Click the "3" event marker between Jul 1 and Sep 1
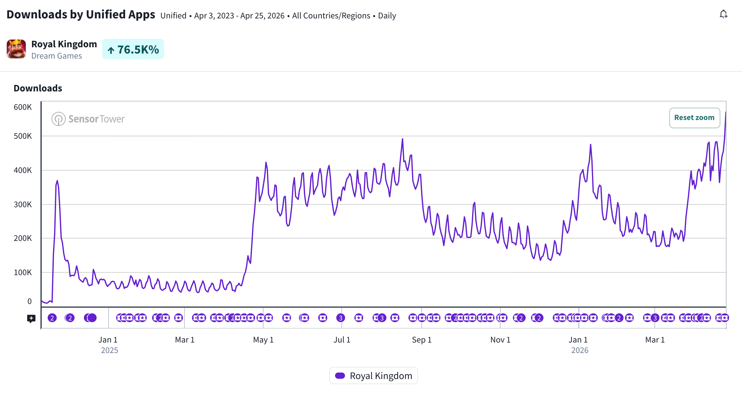 pyautogui.click(x=382, y=318)
